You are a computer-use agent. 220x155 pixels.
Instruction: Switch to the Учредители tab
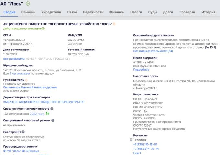(x=51, y=12)
